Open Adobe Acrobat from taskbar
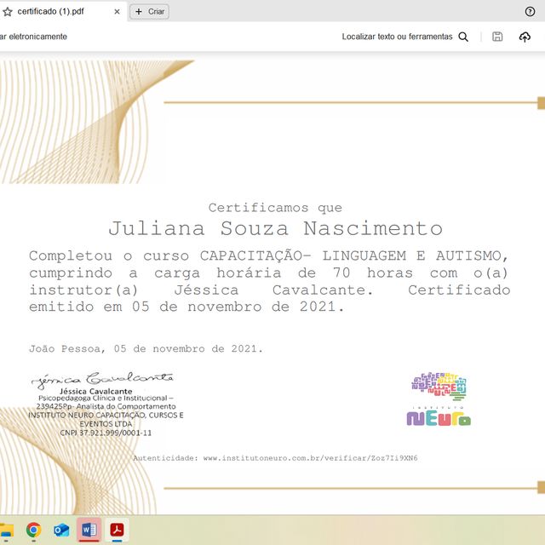 [117, 530]
